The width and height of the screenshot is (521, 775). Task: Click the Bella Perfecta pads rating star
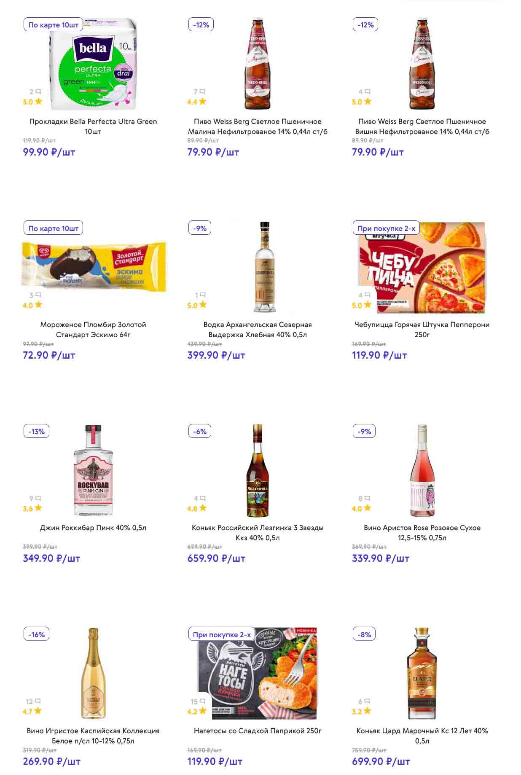click(x=39, y=102)
